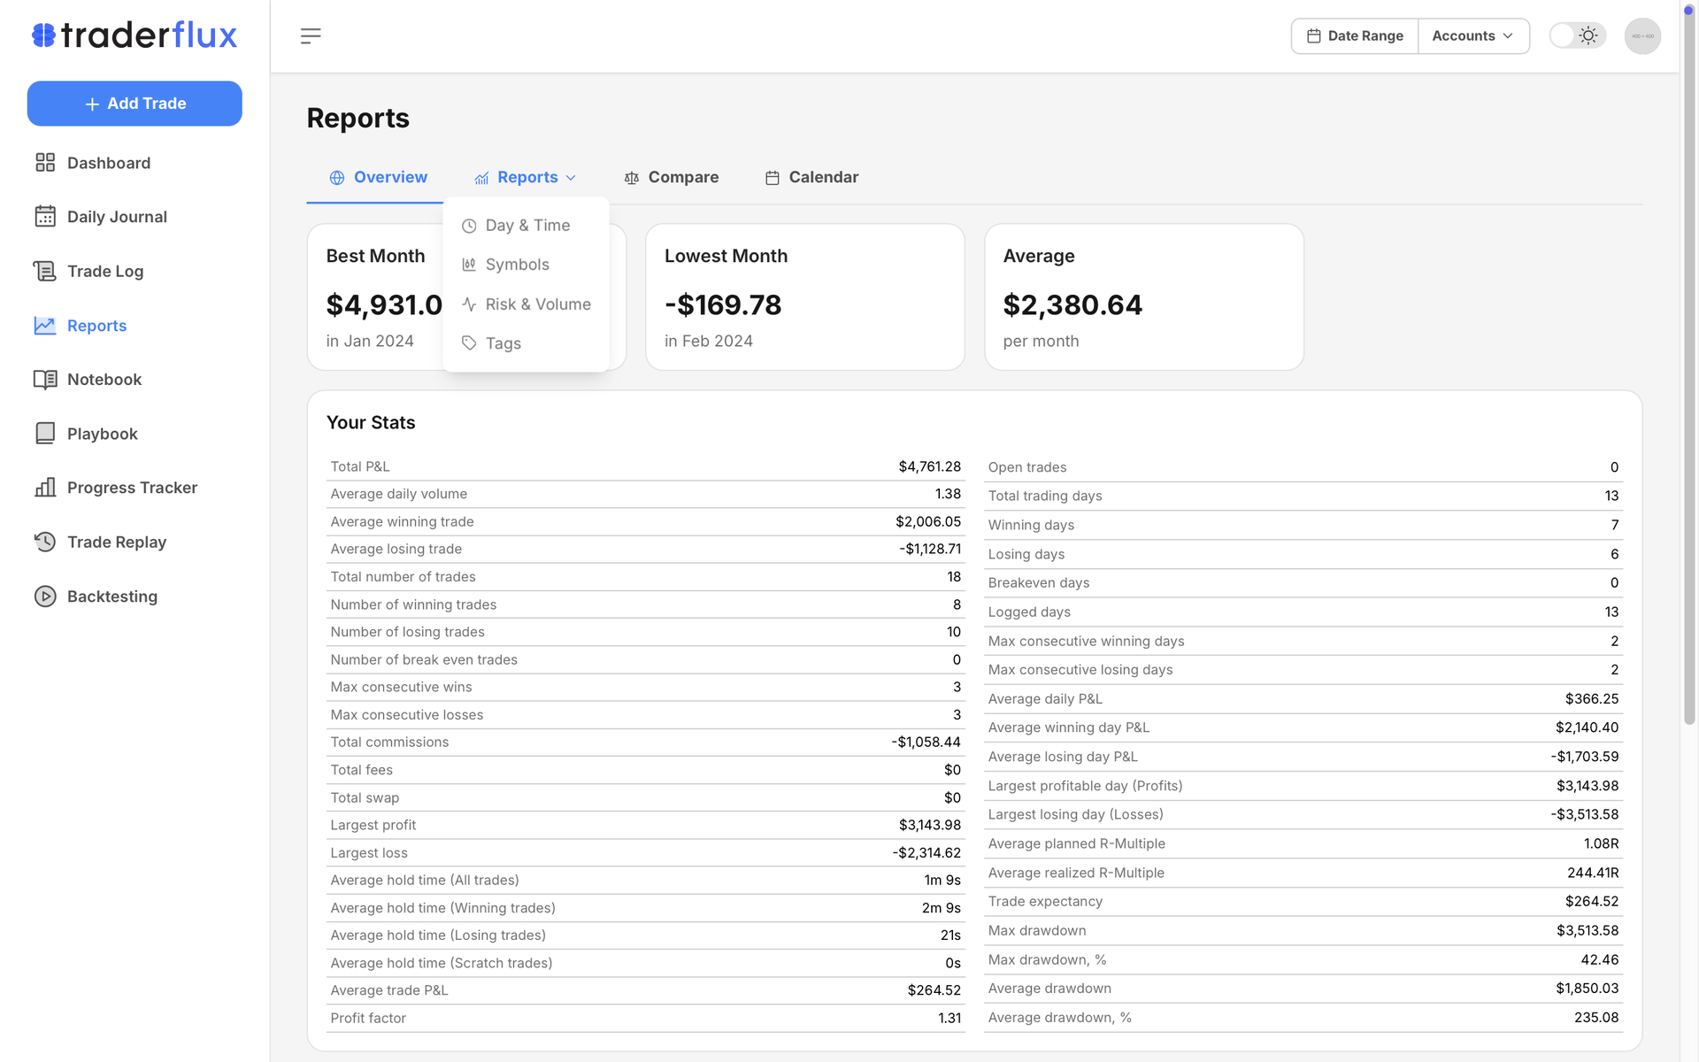
Task: Open Backtesting via its play icon
Action: tap(45, 596)
